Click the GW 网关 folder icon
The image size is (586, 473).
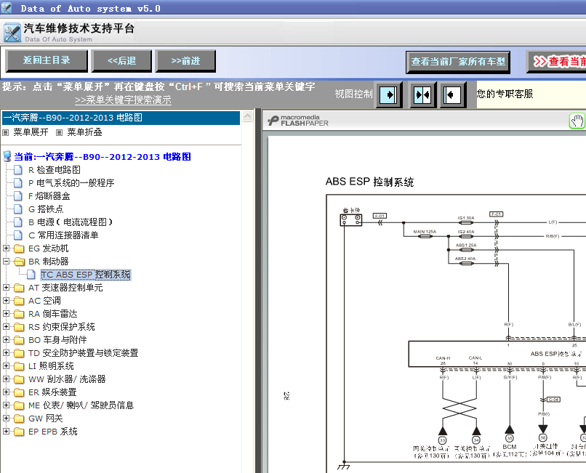[x=19, y=419]
